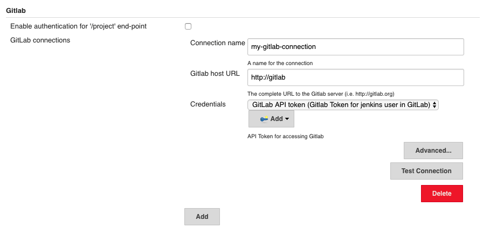Open the GitLab API token credentials dropdown
The image size is (483, 228).
pos(343,105)
